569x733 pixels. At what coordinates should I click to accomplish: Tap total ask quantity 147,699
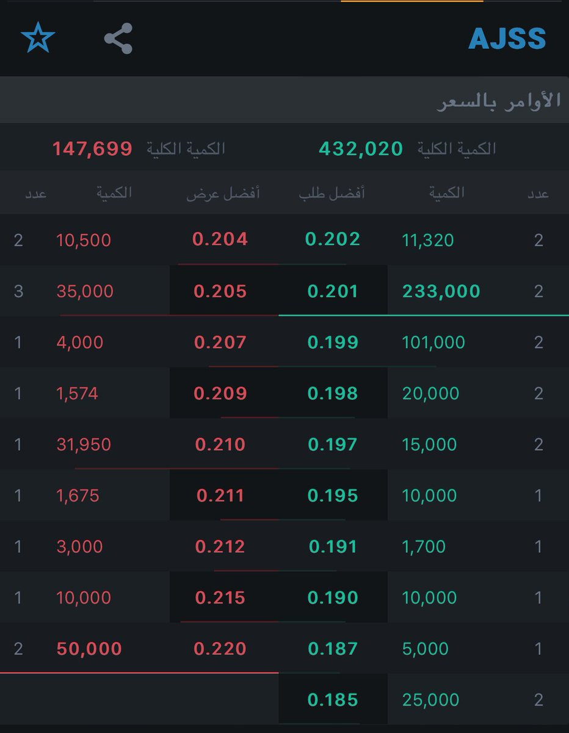coord(92,148)
